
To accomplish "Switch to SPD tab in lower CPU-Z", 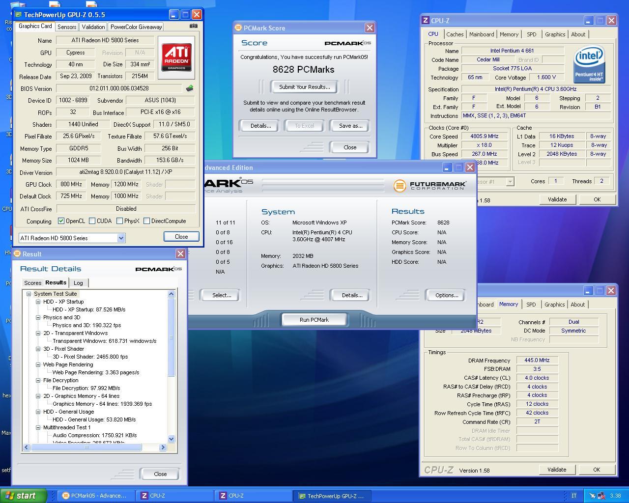I will 531,305.
